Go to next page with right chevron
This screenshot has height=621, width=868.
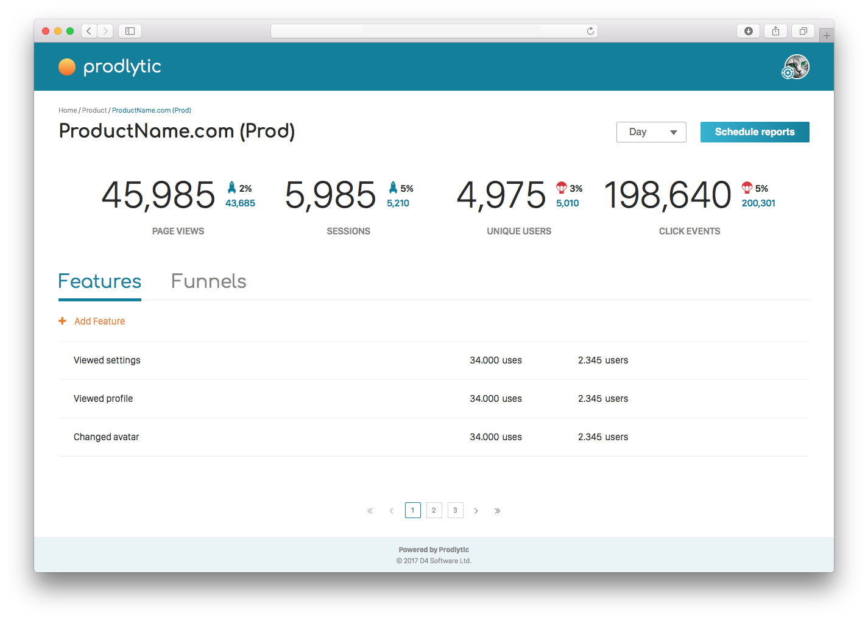tap(476, 511)
